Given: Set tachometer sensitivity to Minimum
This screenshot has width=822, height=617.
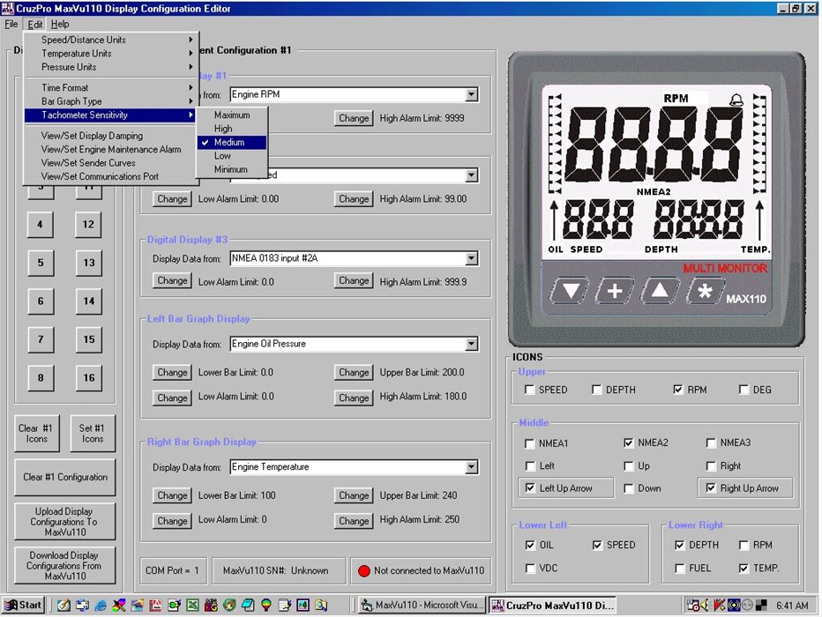Looking at the screenshot, I should point(232,169).
